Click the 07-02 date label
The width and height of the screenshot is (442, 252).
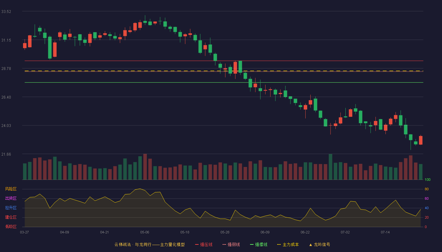[x=345, y=232]
